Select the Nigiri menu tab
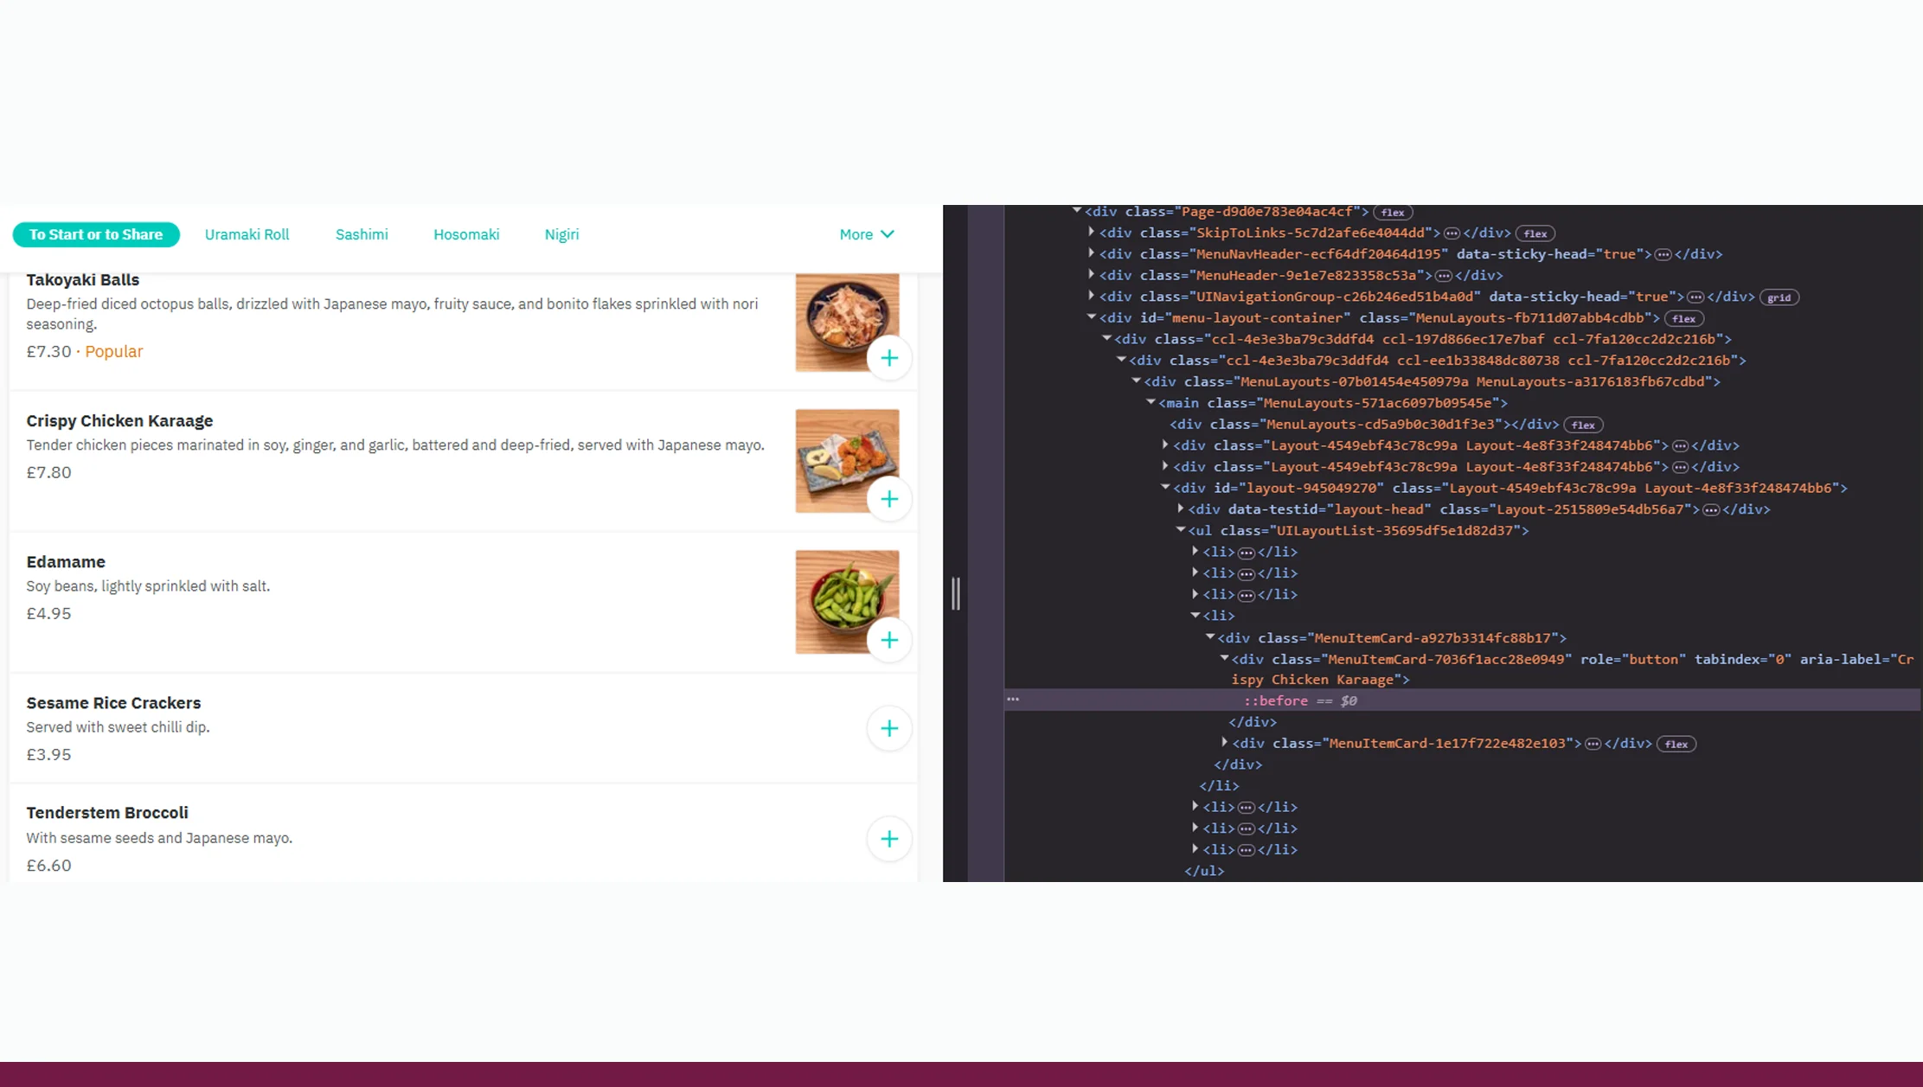This screenshot has height=1087, width=1923. point(561,234)
